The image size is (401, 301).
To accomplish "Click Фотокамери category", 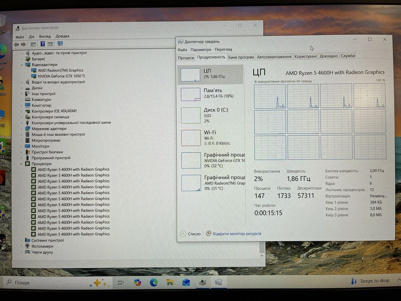I will [x=42, y=246].
